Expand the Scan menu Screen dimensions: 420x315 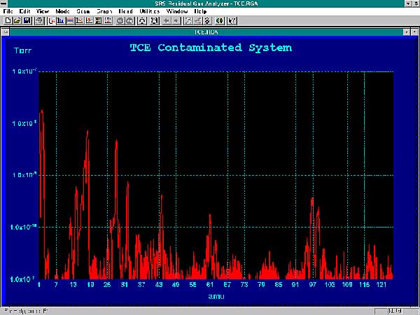(x=83, y=12)
